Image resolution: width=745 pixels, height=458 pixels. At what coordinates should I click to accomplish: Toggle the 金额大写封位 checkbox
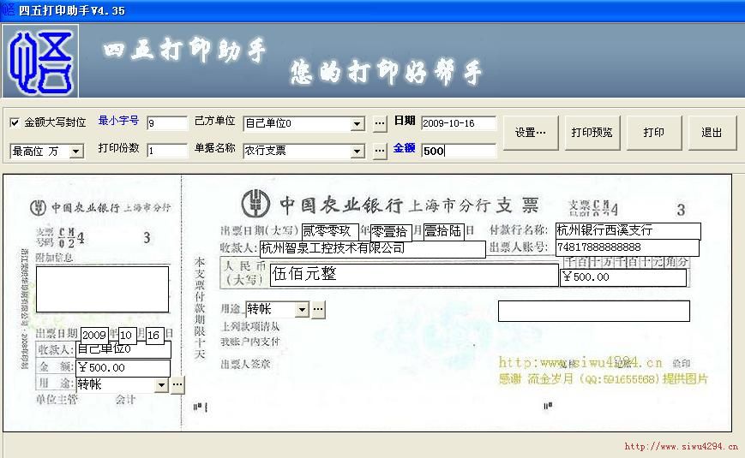pyautogui.click(x=15, y=122)
